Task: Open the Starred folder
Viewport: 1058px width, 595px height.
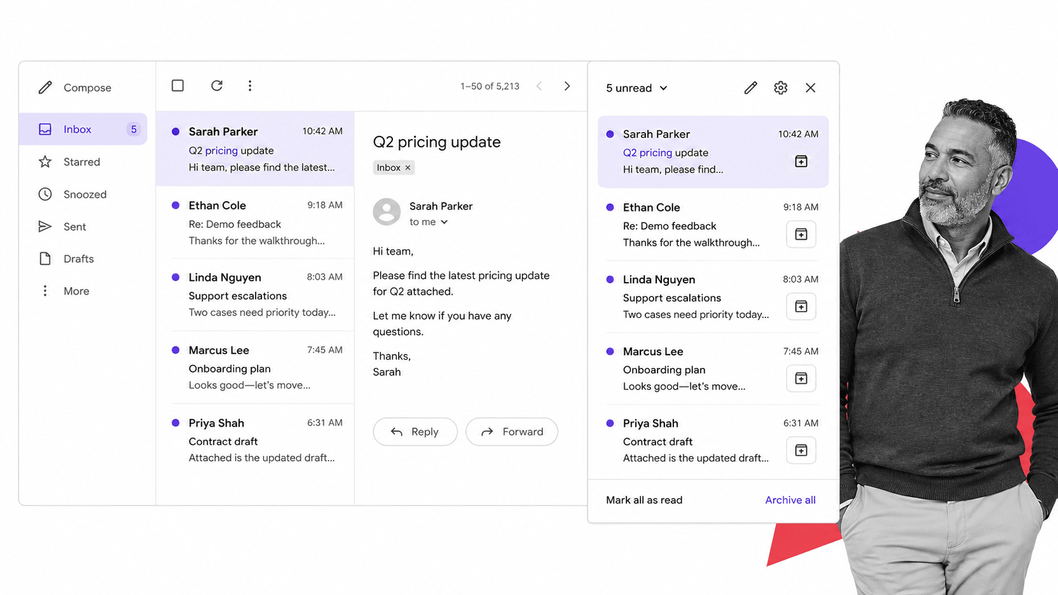Action: tap(83, 162)
